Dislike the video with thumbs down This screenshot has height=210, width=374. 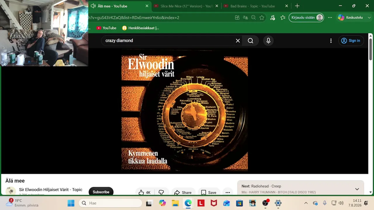click(161, 192)
